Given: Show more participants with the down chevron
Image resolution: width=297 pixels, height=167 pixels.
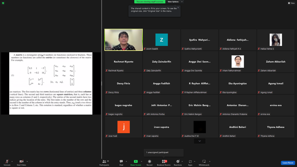Looking at the screenshot, I should pos(200,141).
